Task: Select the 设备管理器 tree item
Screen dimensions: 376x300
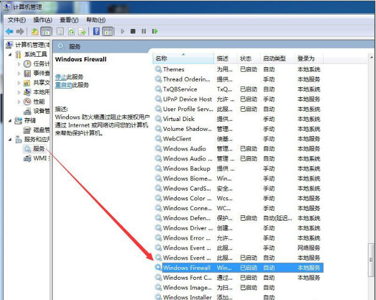Action: tap(36, 111)
